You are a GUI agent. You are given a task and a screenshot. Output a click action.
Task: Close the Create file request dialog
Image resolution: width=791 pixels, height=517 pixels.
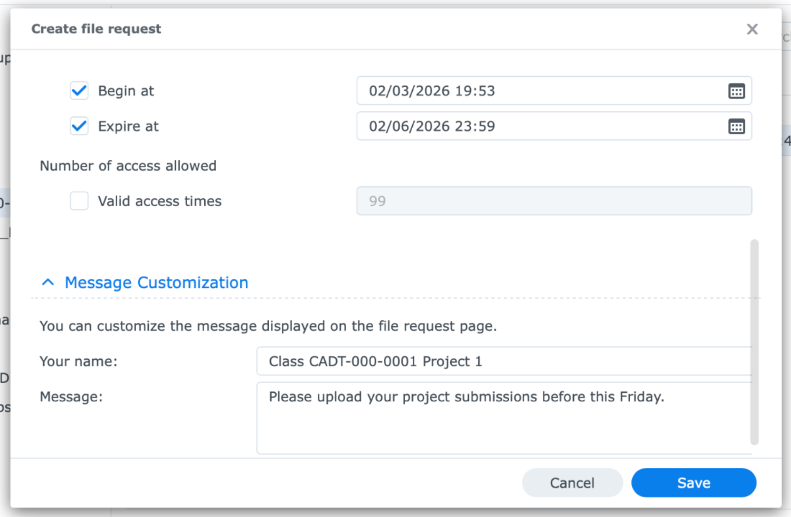(x=752, y=29)
